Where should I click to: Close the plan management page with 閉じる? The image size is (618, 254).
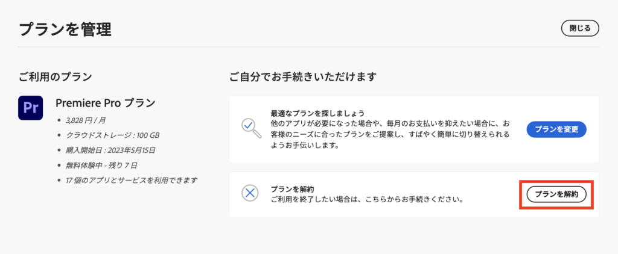[x=580, y=28]
